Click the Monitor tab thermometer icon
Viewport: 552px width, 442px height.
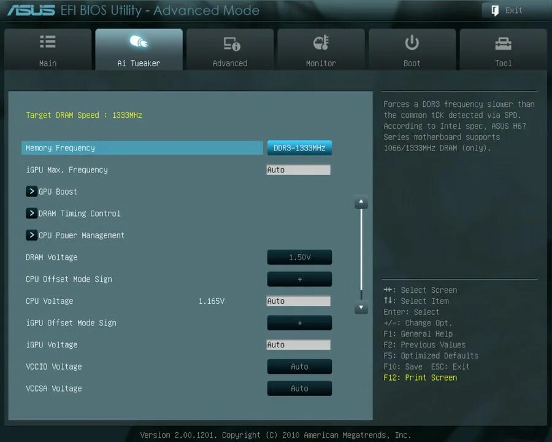pyautogui.click(x=321, y=42)
